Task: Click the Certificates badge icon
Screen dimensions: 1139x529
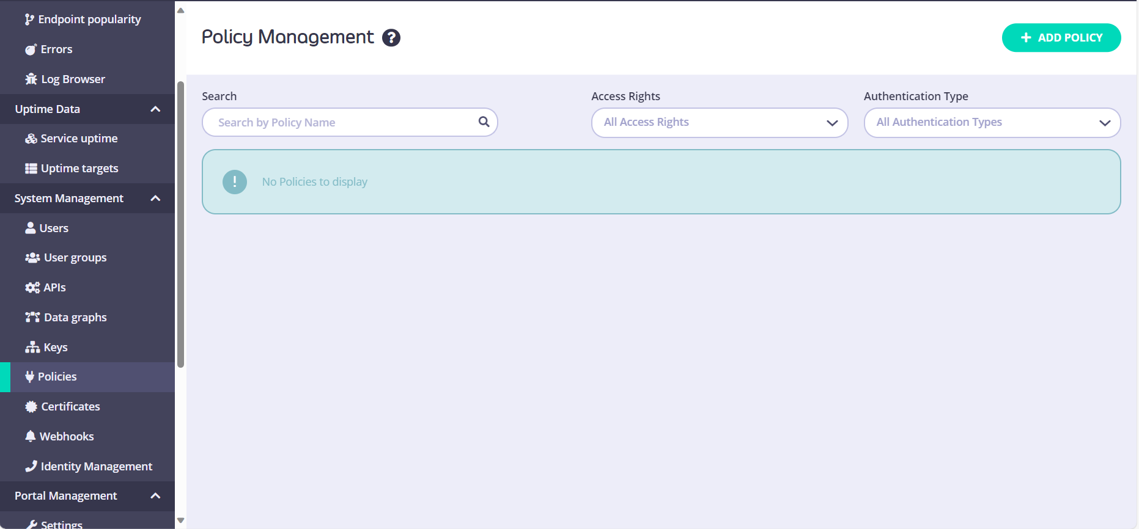Action: point(31,407)
